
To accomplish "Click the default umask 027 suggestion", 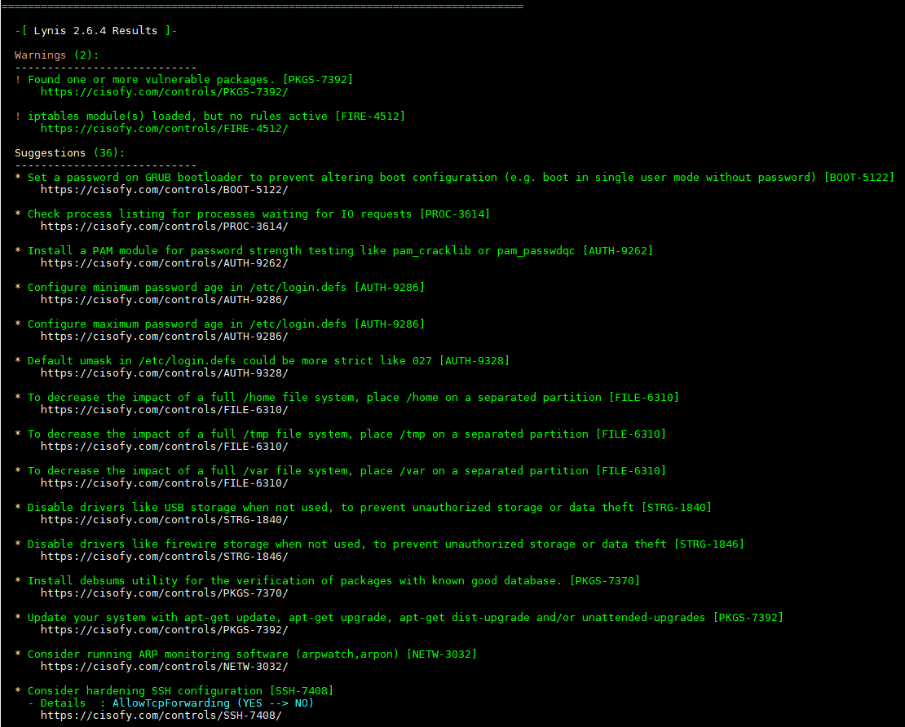I will (268, 360).
